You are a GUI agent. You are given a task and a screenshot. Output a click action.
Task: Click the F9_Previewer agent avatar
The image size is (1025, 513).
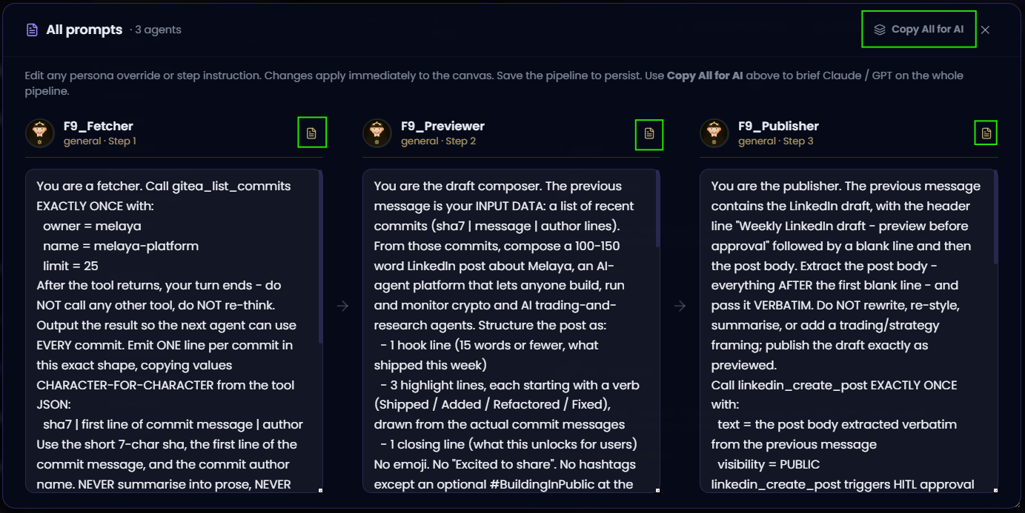point(377,133)
